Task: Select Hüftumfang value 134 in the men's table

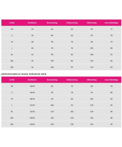Action: pyautogui.click(x=92, y=124)
